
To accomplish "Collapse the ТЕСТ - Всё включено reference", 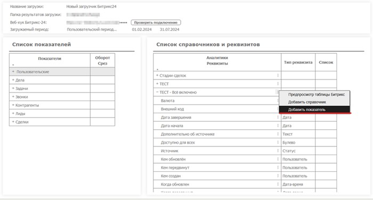I will coord(157,92).
